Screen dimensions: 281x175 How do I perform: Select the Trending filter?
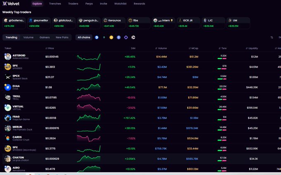coord(11,37)
